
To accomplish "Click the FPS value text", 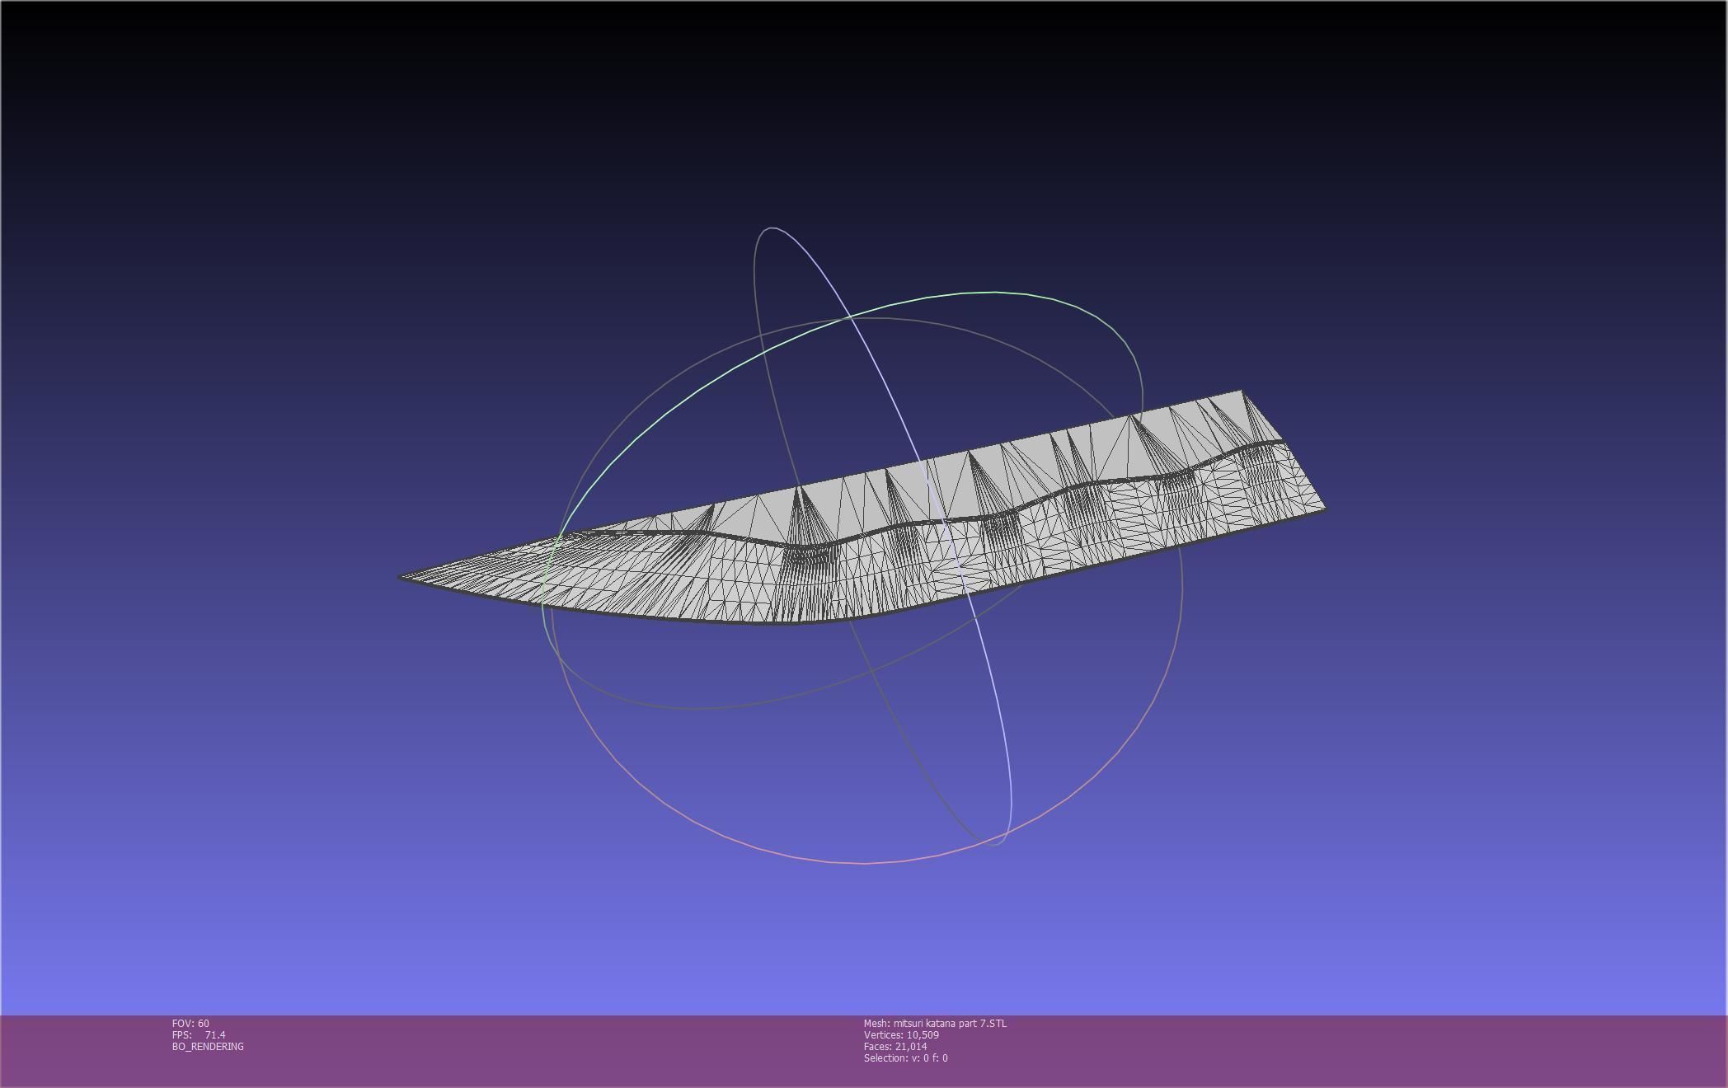I will pyautogui.click(x=214, y=1035).
